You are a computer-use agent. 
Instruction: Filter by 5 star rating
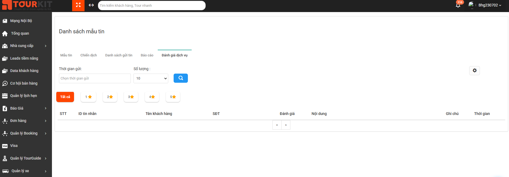[173, 97]
